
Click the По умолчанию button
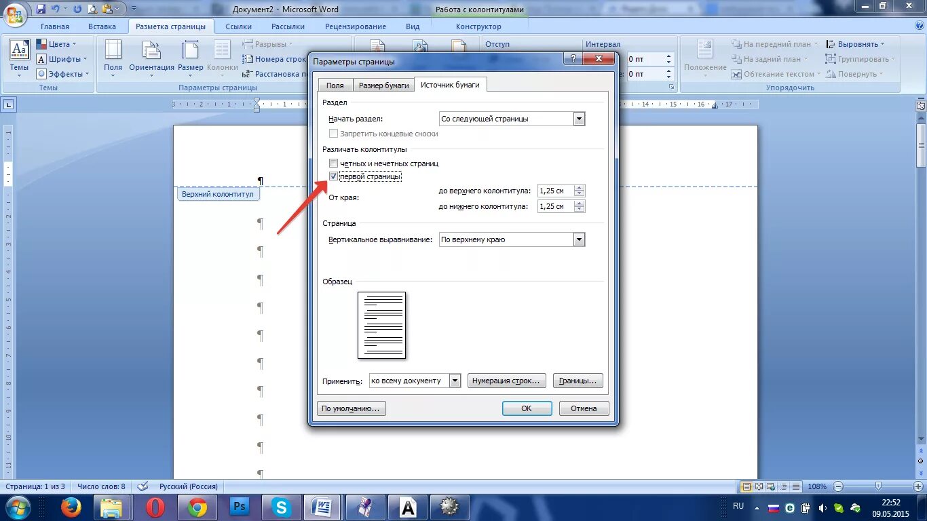352,408
